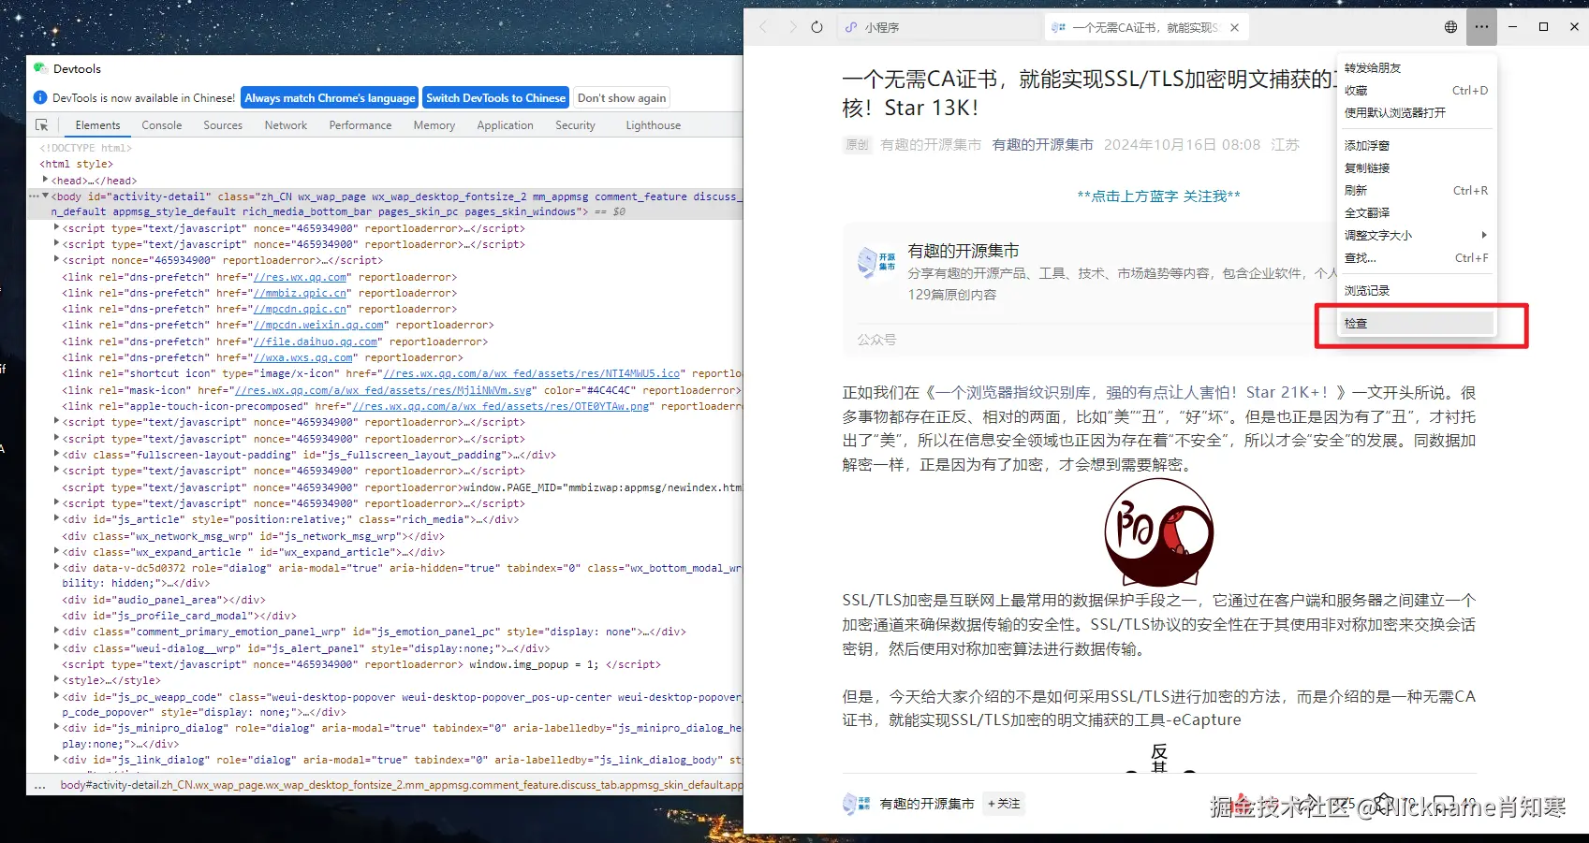Open 浏览记录 from the menu
The width and height of the screenshot is (1589, 843).
(1417, 291)
